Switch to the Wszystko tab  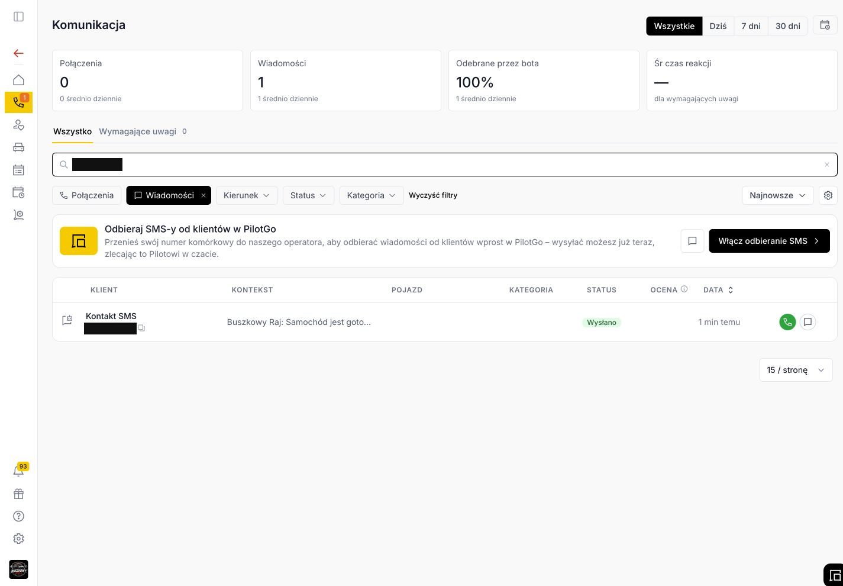(x=72, y=131)
